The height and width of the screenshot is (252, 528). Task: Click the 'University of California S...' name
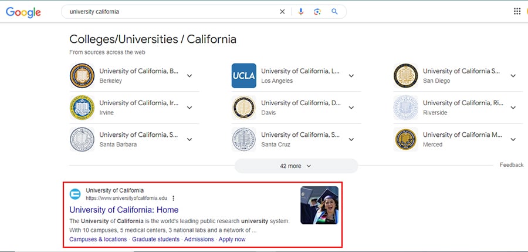point(461,71)
